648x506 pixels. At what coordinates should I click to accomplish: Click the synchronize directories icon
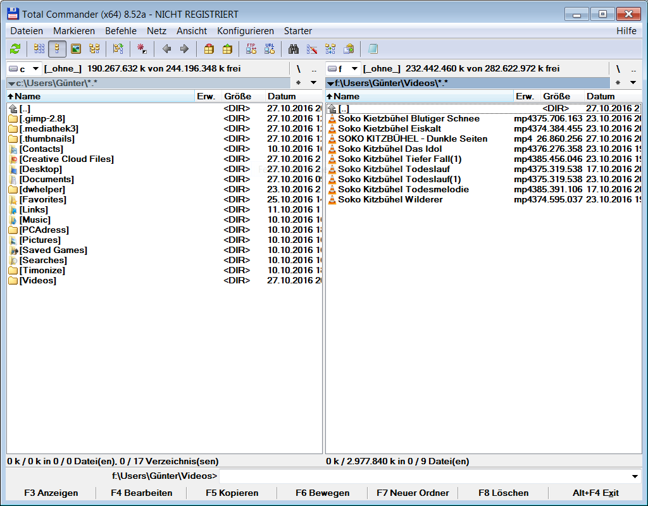pos(330,49)
